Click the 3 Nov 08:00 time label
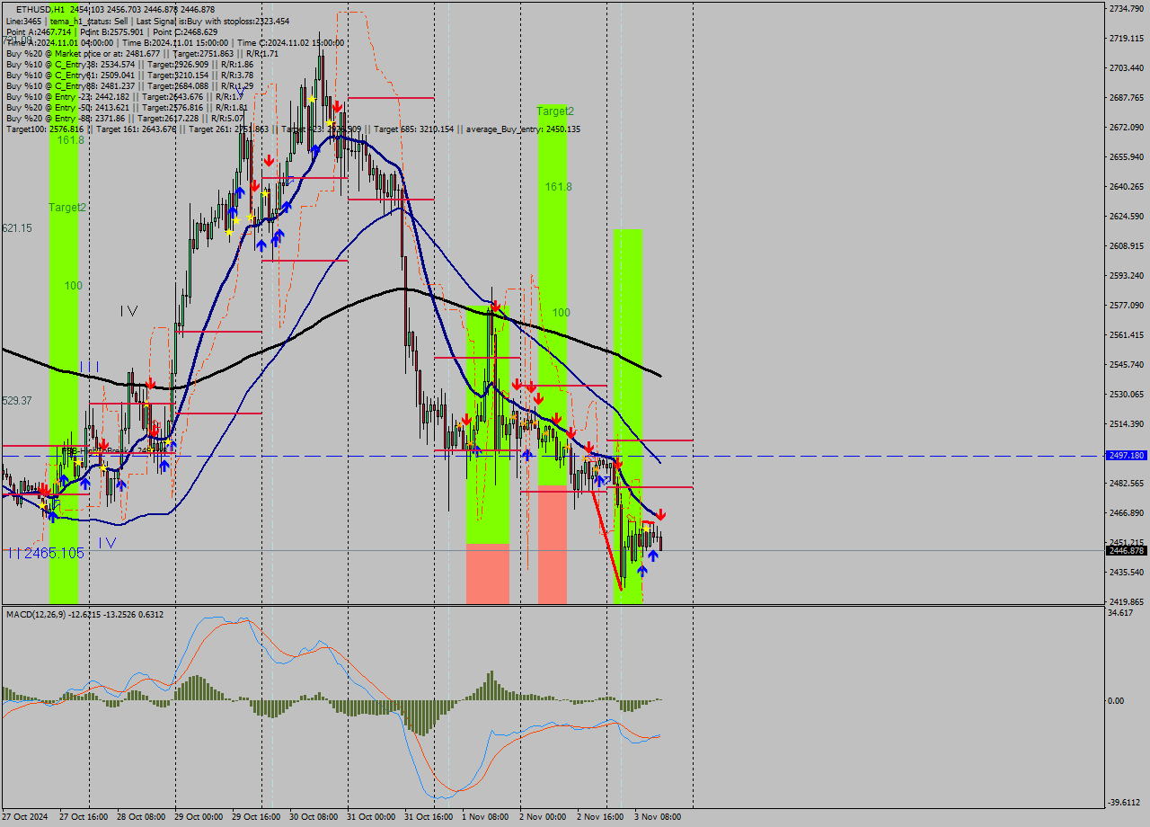Screen dimensions: 1150x827 (658, 817)
